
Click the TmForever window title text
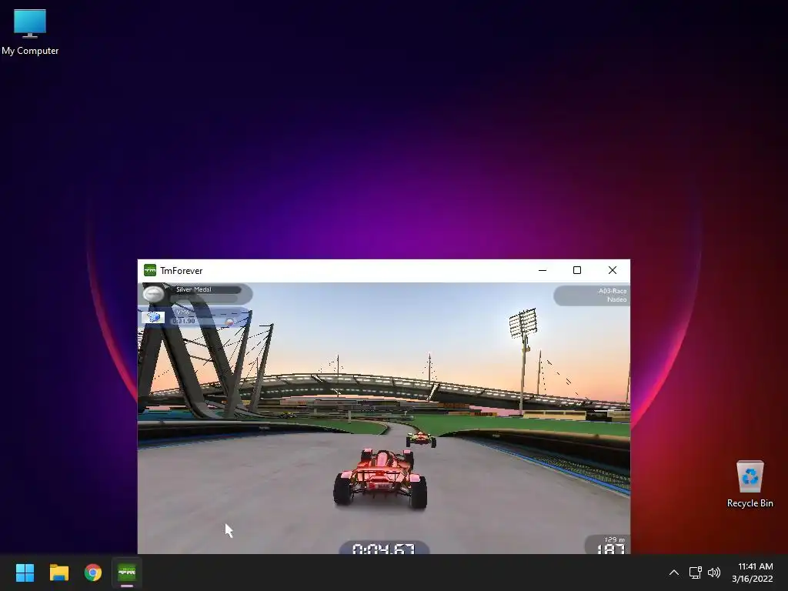click(x=182, y=271)
